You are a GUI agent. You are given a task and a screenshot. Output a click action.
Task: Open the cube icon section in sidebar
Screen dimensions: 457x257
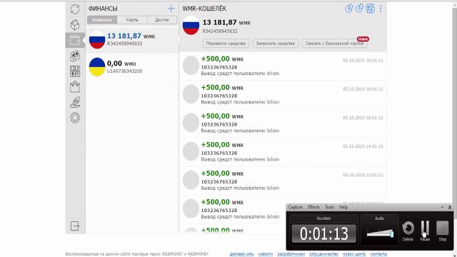point(75,25)
